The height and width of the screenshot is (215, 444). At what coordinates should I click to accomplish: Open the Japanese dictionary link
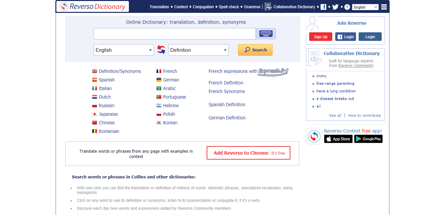tap(108, 114)
